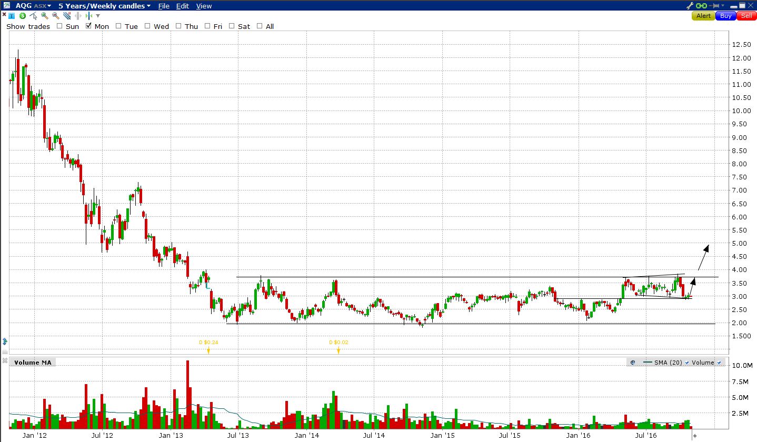Enable Sun show trades checkbox
The height and width of the screenshot is (442, 757).
tap(59, 26)
